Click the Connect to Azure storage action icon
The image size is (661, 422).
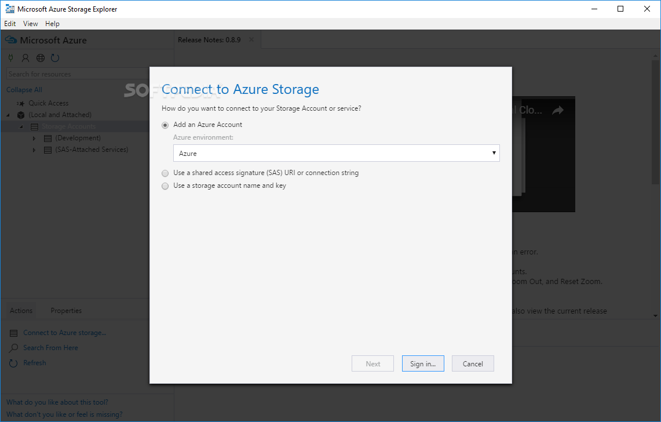click(13, 333)
